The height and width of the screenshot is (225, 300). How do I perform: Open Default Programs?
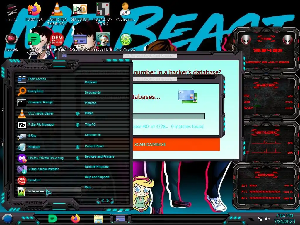(97, 167)
